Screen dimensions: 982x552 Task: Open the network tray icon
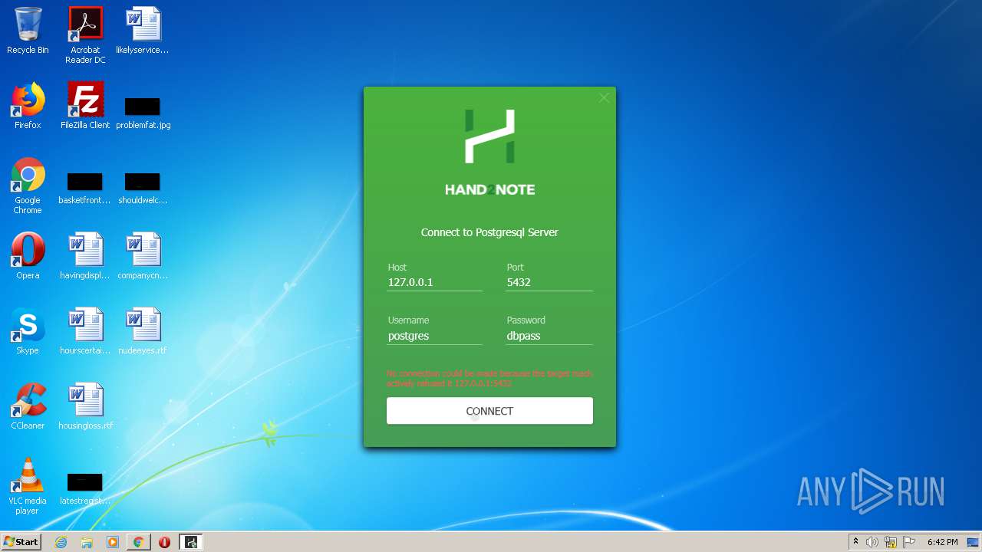click(x=891, y=542)
